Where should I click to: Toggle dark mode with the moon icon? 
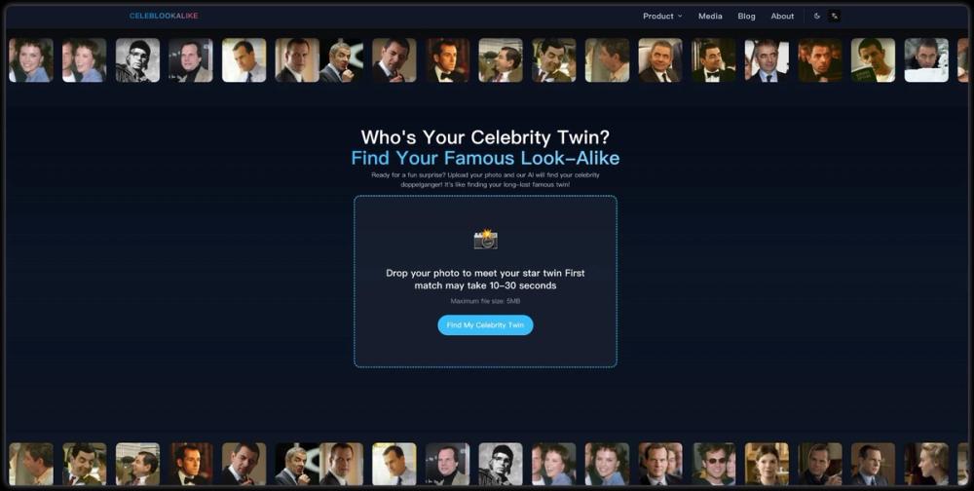(817, 17)
